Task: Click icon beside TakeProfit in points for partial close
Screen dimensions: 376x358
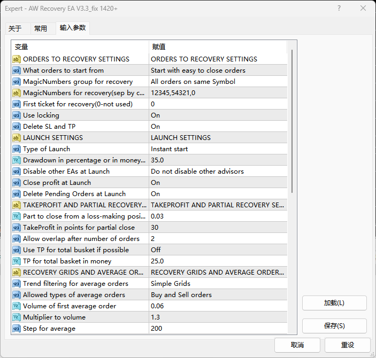Action: click(16, 228)
